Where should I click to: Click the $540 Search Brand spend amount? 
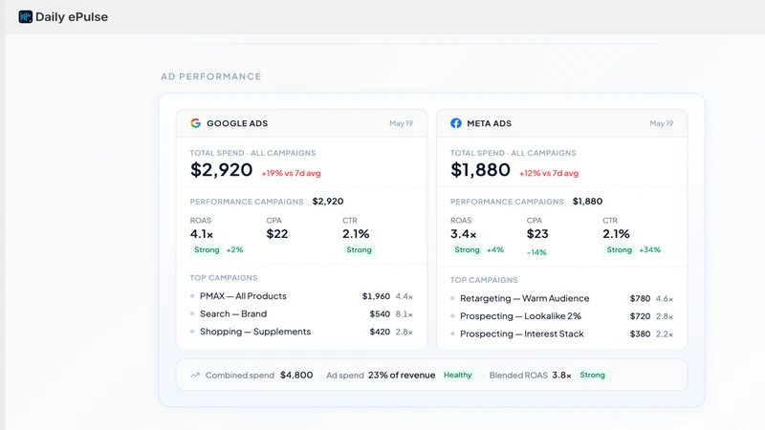380,314
